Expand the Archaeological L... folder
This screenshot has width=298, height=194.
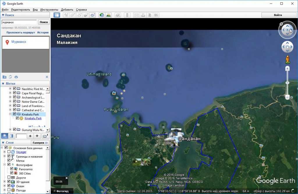pos(10,97)
